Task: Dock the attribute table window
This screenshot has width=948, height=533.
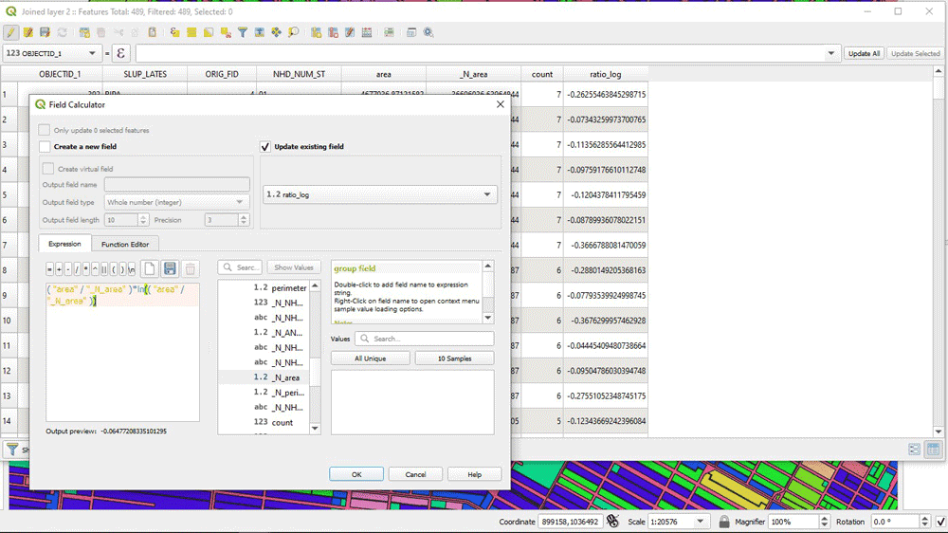Action: [411, 32]
